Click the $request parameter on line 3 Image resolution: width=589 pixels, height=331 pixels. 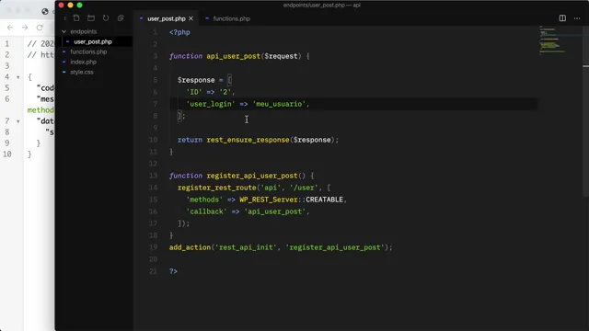point(281,56)
